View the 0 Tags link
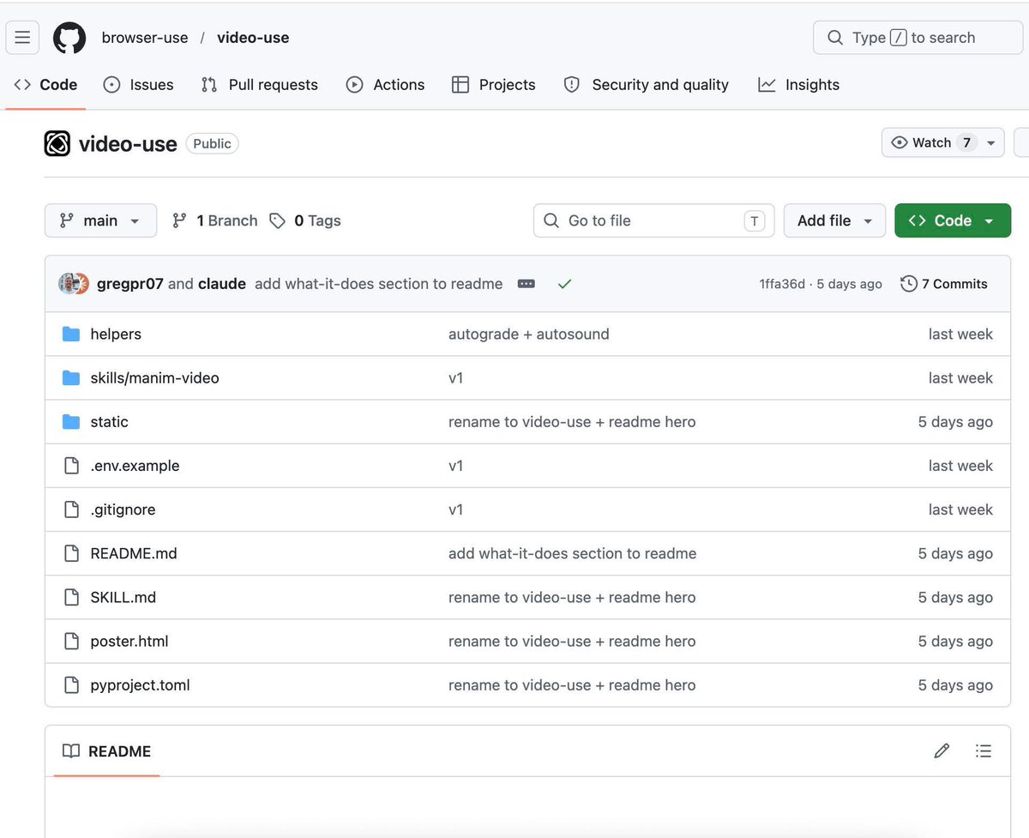The width and height of the screenshot is (1029, 838). (x=305, y=220)
